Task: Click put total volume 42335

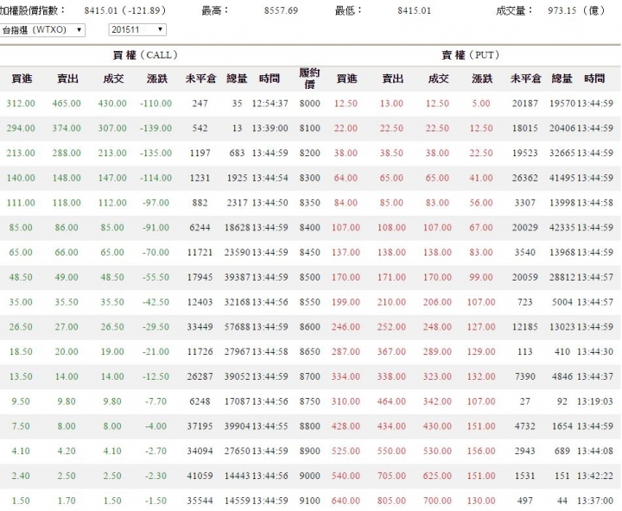Action: [x=562, y=228]
